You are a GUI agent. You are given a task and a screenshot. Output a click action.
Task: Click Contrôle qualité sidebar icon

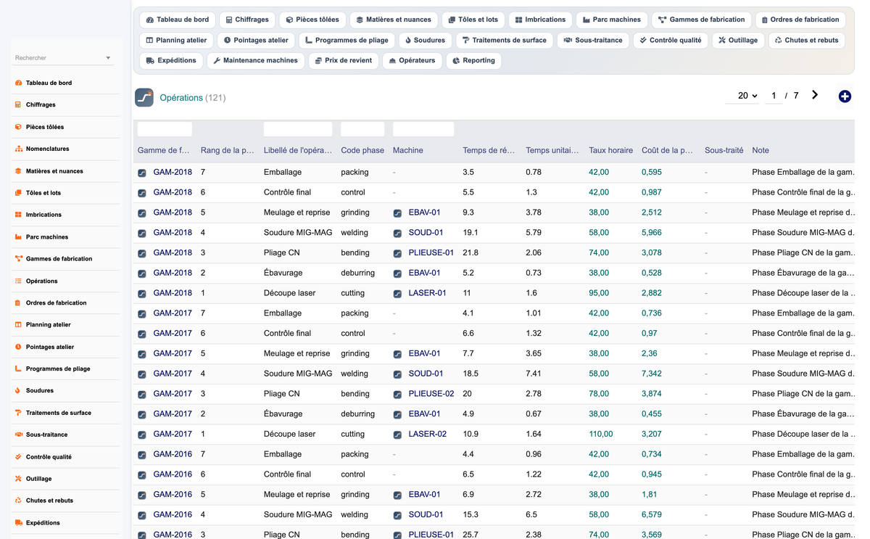point(18,457)
